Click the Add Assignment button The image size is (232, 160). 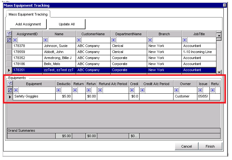(x=28, y=24)
